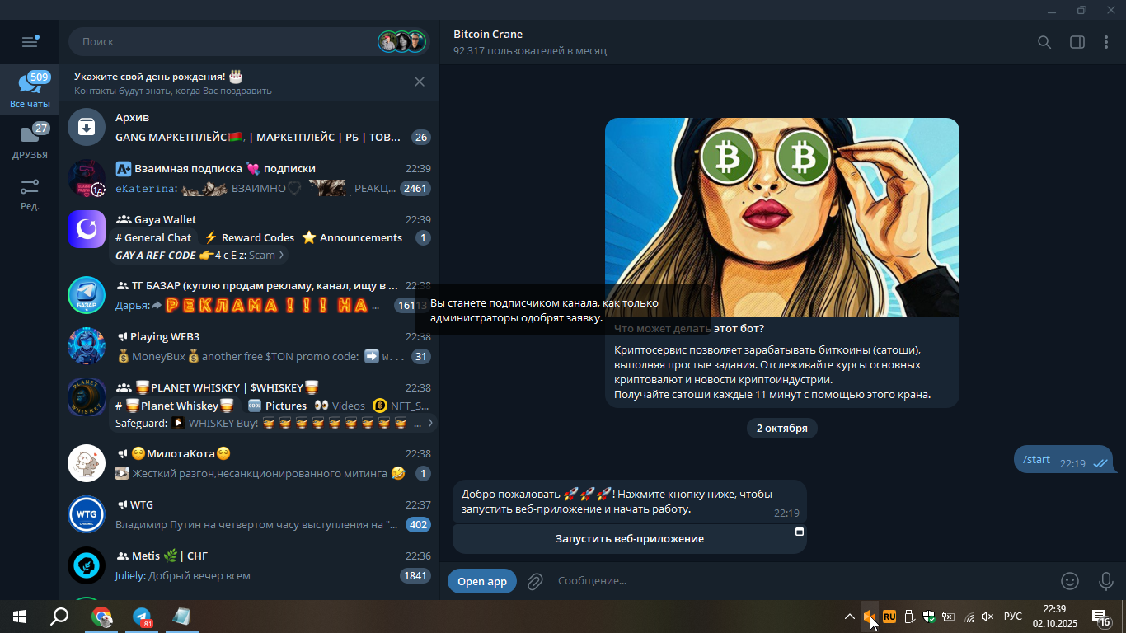Safely remove hardware USB tray icon
Screen dimensions: 1126x633
tap(909, 617)
